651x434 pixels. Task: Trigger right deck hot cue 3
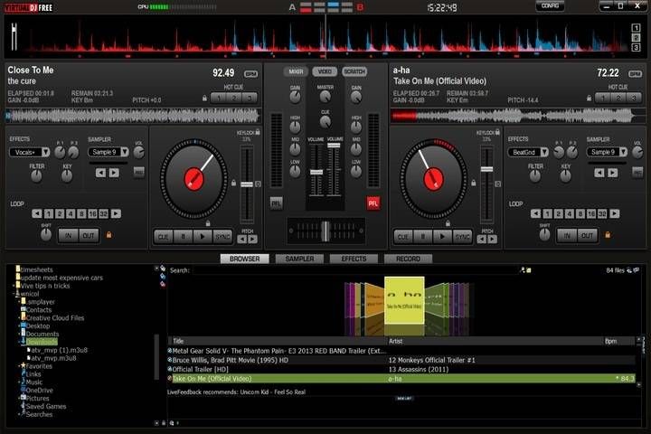[634, 98]
